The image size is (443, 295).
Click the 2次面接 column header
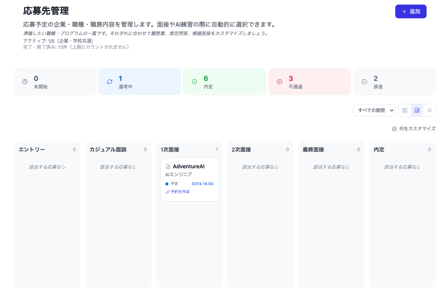pos(241,150)
